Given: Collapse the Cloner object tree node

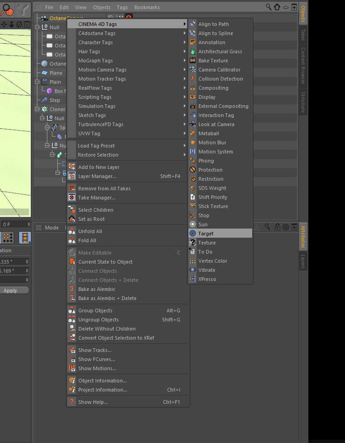Looking at the screenshot, I should pos(37,109).
